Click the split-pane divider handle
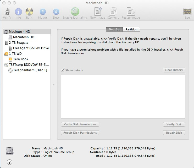Viewport: 194px width, 168px height. click(x=54, y=84)
